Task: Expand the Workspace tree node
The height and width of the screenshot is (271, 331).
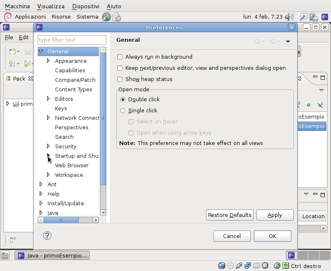Action: pyautogui.click(x=48, y=174)
